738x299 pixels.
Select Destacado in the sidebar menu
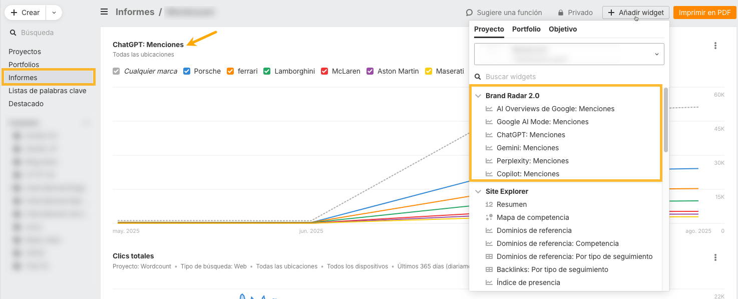point(26,104)
